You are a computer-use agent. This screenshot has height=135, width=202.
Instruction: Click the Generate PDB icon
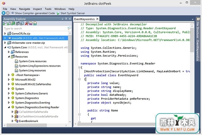35,24
